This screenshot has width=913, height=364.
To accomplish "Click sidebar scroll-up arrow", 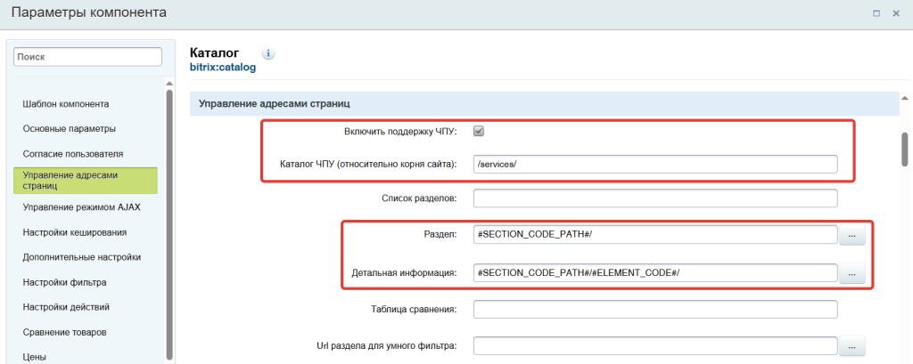I will tap(169, 85).
